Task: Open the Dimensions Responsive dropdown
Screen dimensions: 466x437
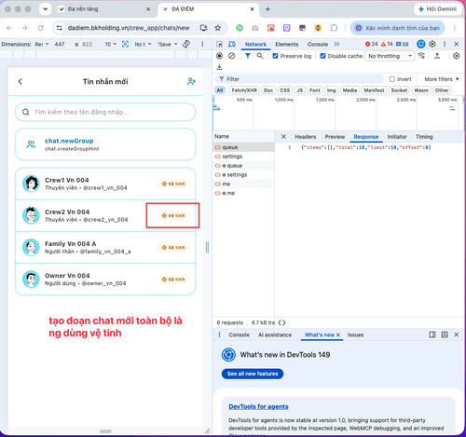Action: coord(42,44)
